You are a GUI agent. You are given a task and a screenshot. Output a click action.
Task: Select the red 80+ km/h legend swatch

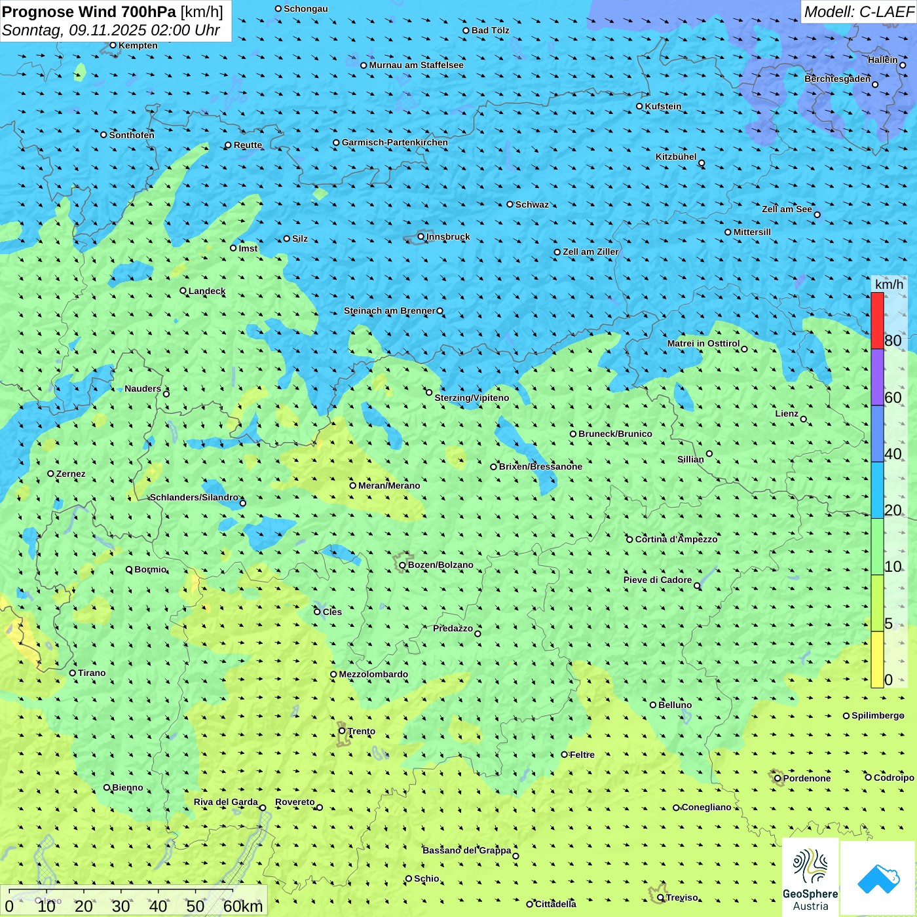(x=877, y=320)
